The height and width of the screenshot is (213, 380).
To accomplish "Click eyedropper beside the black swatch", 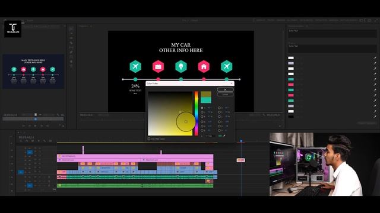I will pos(375,117).
